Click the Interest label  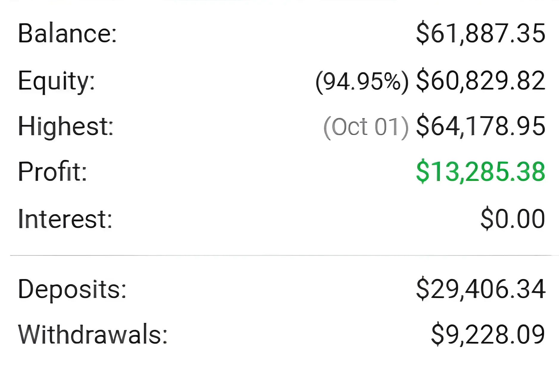(x=65, y=219)
